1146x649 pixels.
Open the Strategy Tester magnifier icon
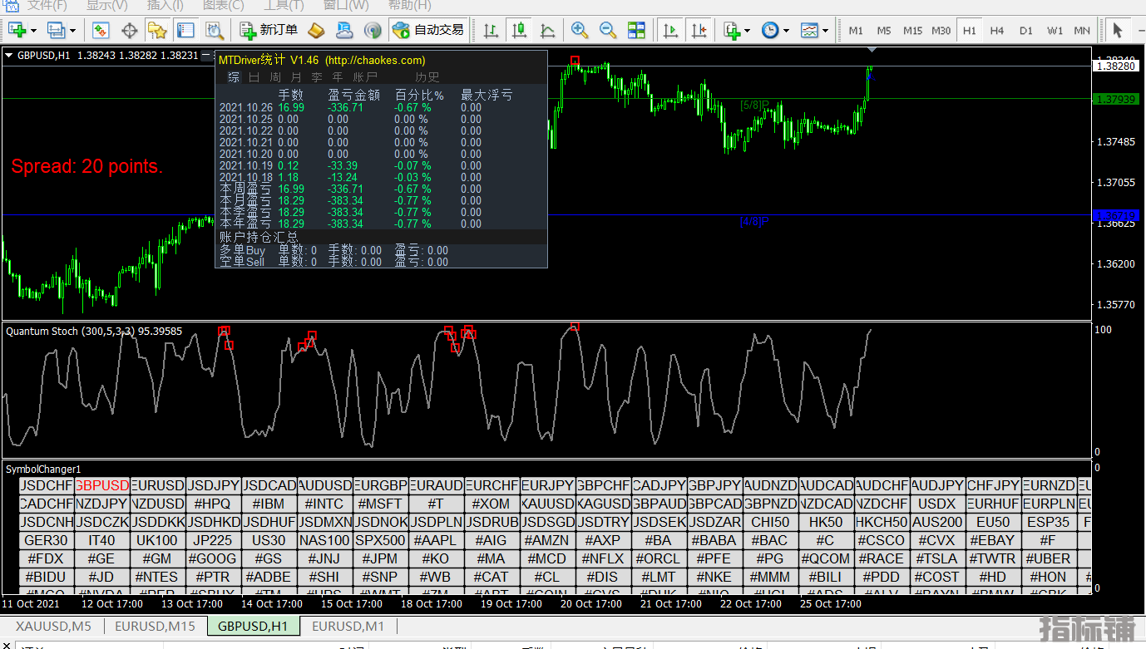click(215, 31)
